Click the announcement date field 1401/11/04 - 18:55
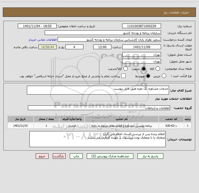This screenshot has width=199, height=193. (x=37, y=26)
